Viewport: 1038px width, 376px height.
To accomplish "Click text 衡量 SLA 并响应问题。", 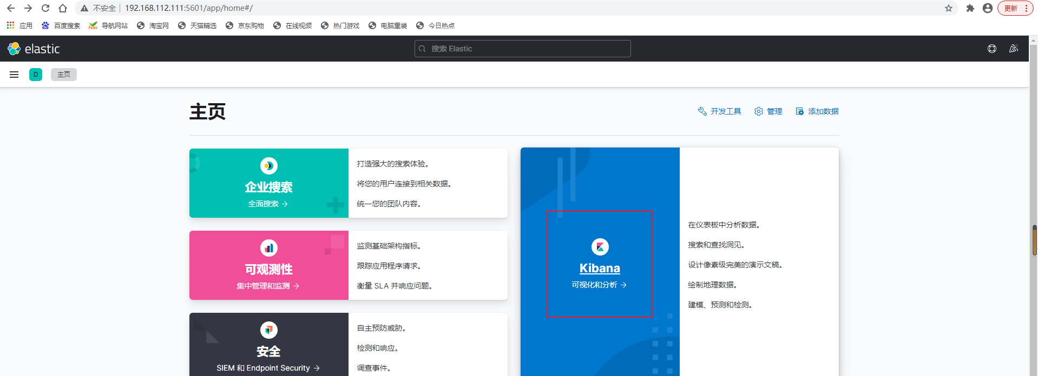I will tap(395, 286).
